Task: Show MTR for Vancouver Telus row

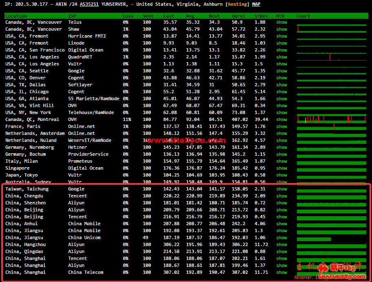Action: click(x=281, y=22)
